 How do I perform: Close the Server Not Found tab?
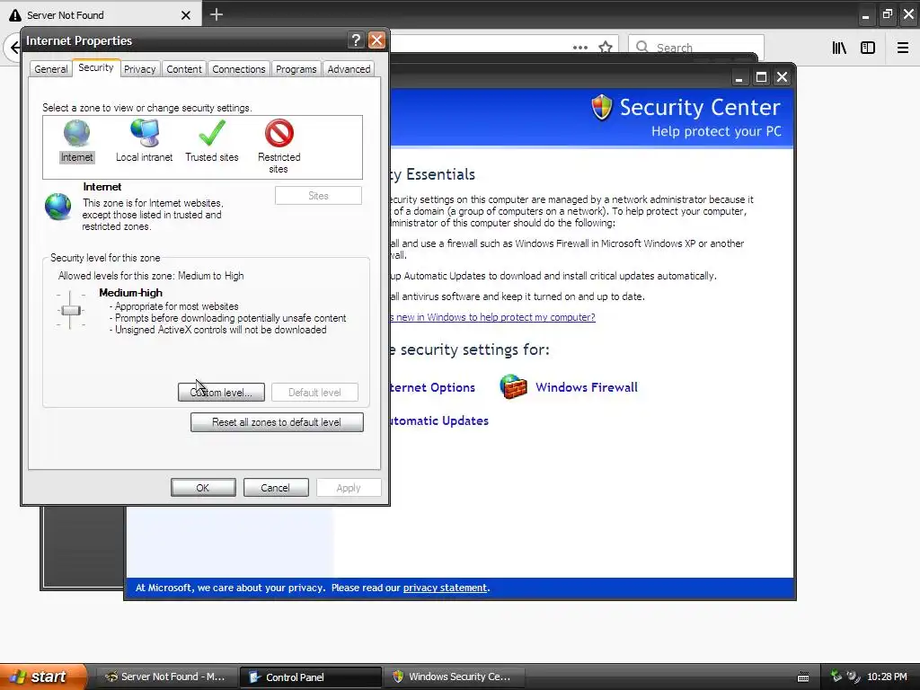(186, 15)
